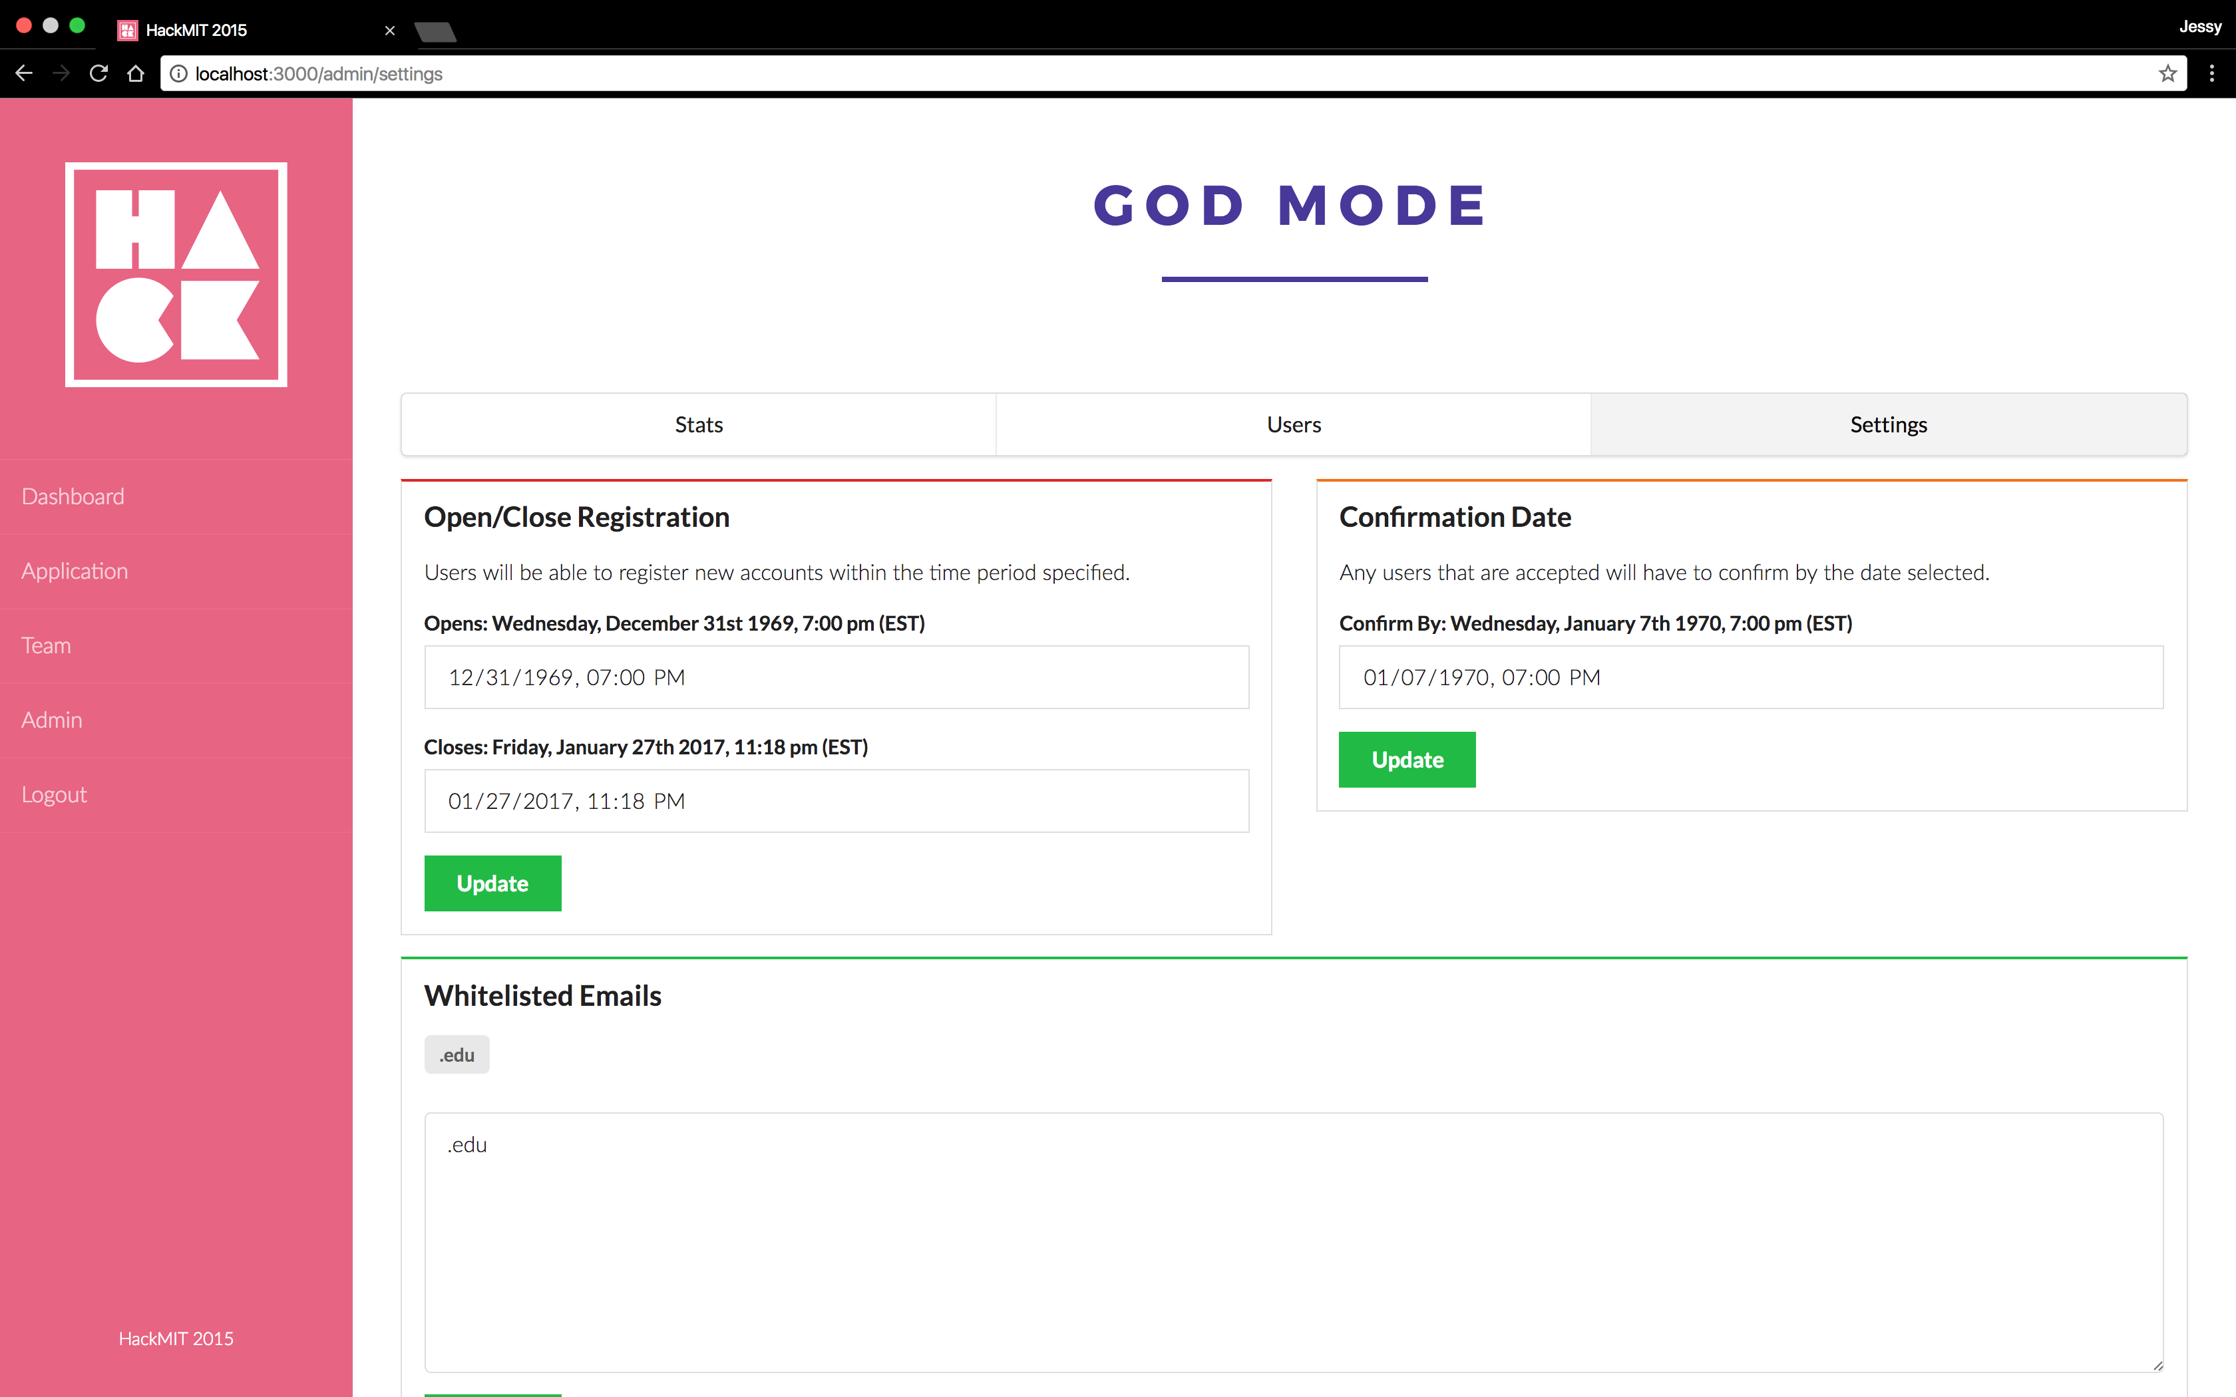Click the browser back navigation arrow
The height and width of the screenshot is (1397, 2236).
[x=24, y=73]
